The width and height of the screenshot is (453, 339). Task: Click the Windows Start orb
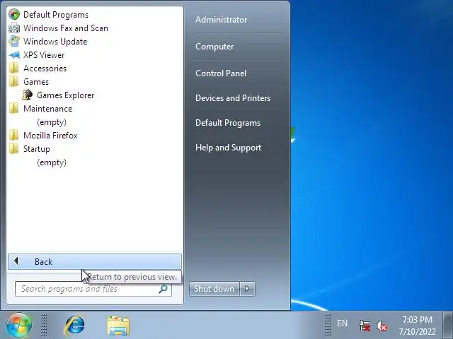click(x=19, y=326)
